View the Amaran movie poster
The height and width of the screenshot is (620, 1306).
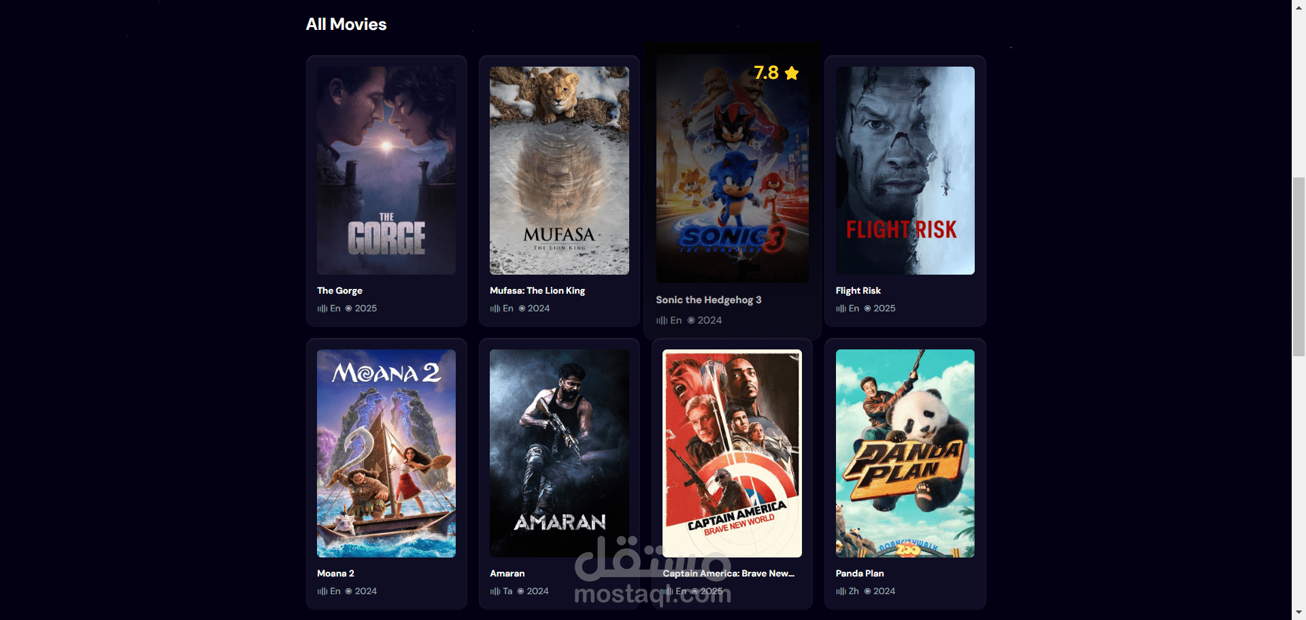pyautogui.click(x=559, y=453)
